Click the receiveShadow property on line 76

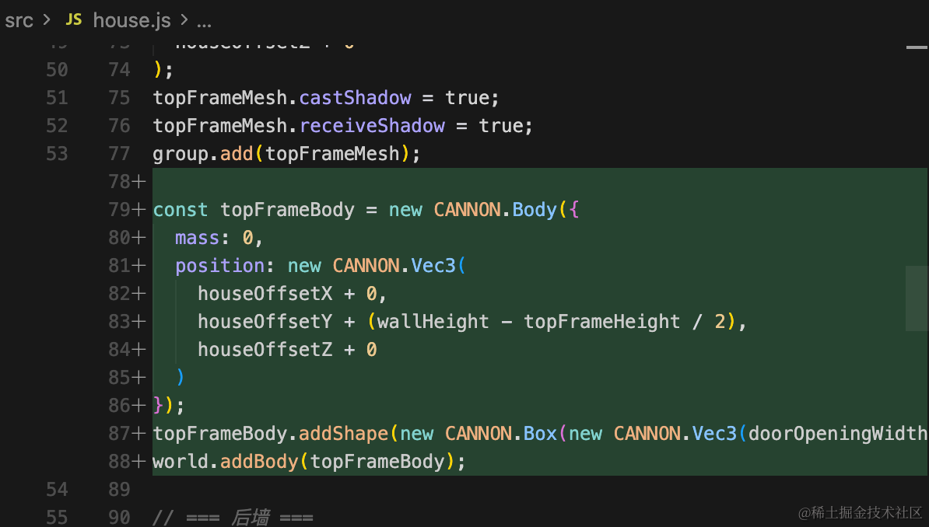(372, 126)
